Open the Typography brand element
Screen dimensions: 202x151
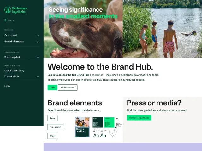tap(56, 127)
